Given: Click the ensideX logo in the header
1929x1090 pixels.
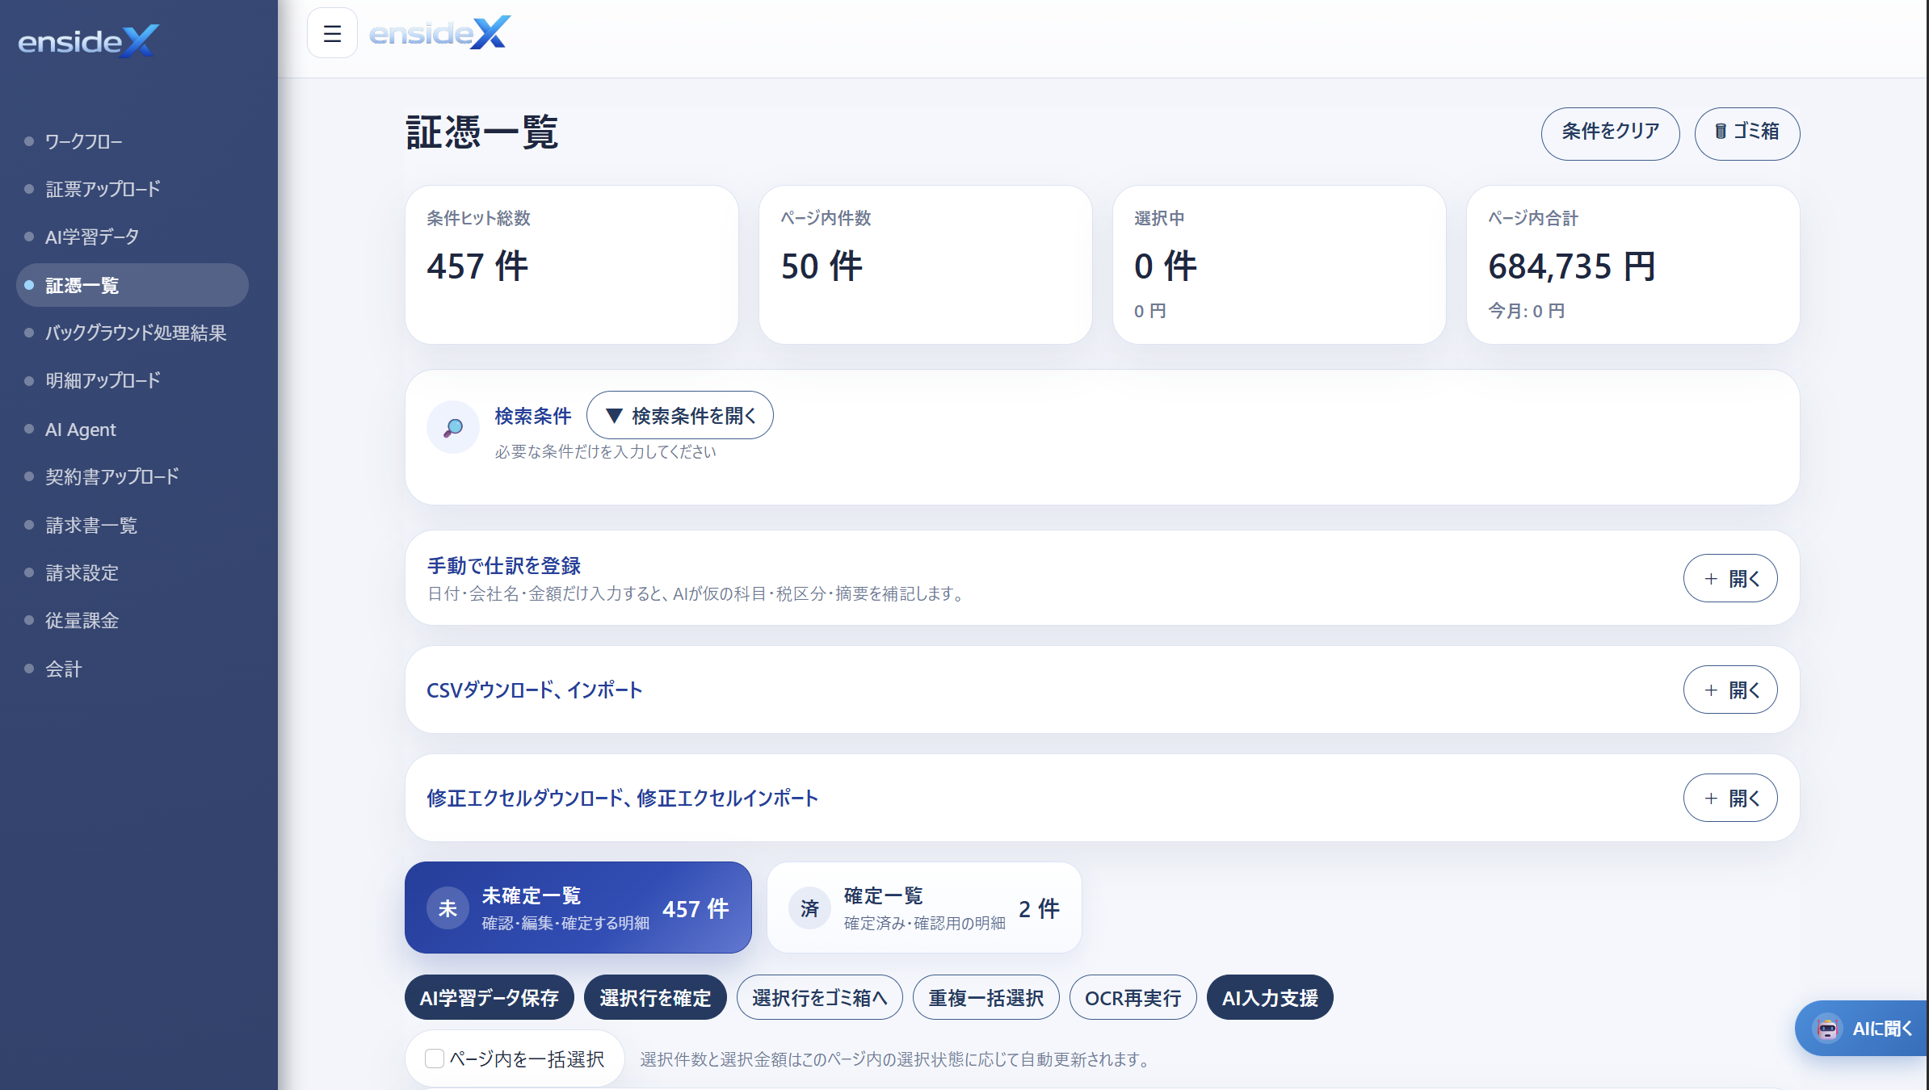Looking at the screenshot, I should click(x=439, y=33).
